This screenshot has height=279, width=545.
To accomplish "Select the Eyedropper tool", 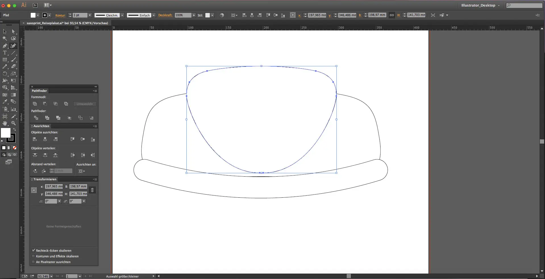I will tap(5, 102).
